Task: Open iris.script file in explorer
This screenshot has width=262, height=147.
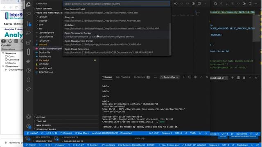Action: point(44,60)
